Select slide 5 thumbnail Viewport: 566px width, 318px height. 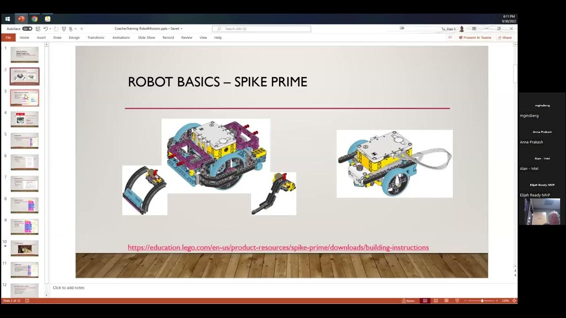click(24, 141)
